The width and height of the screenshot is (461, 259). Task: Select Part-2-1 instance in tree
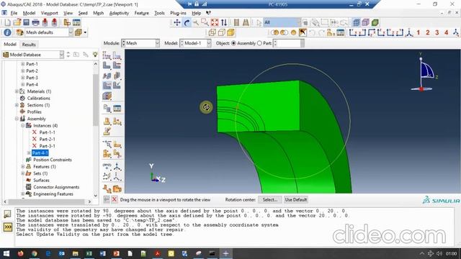tap(47, 139)
